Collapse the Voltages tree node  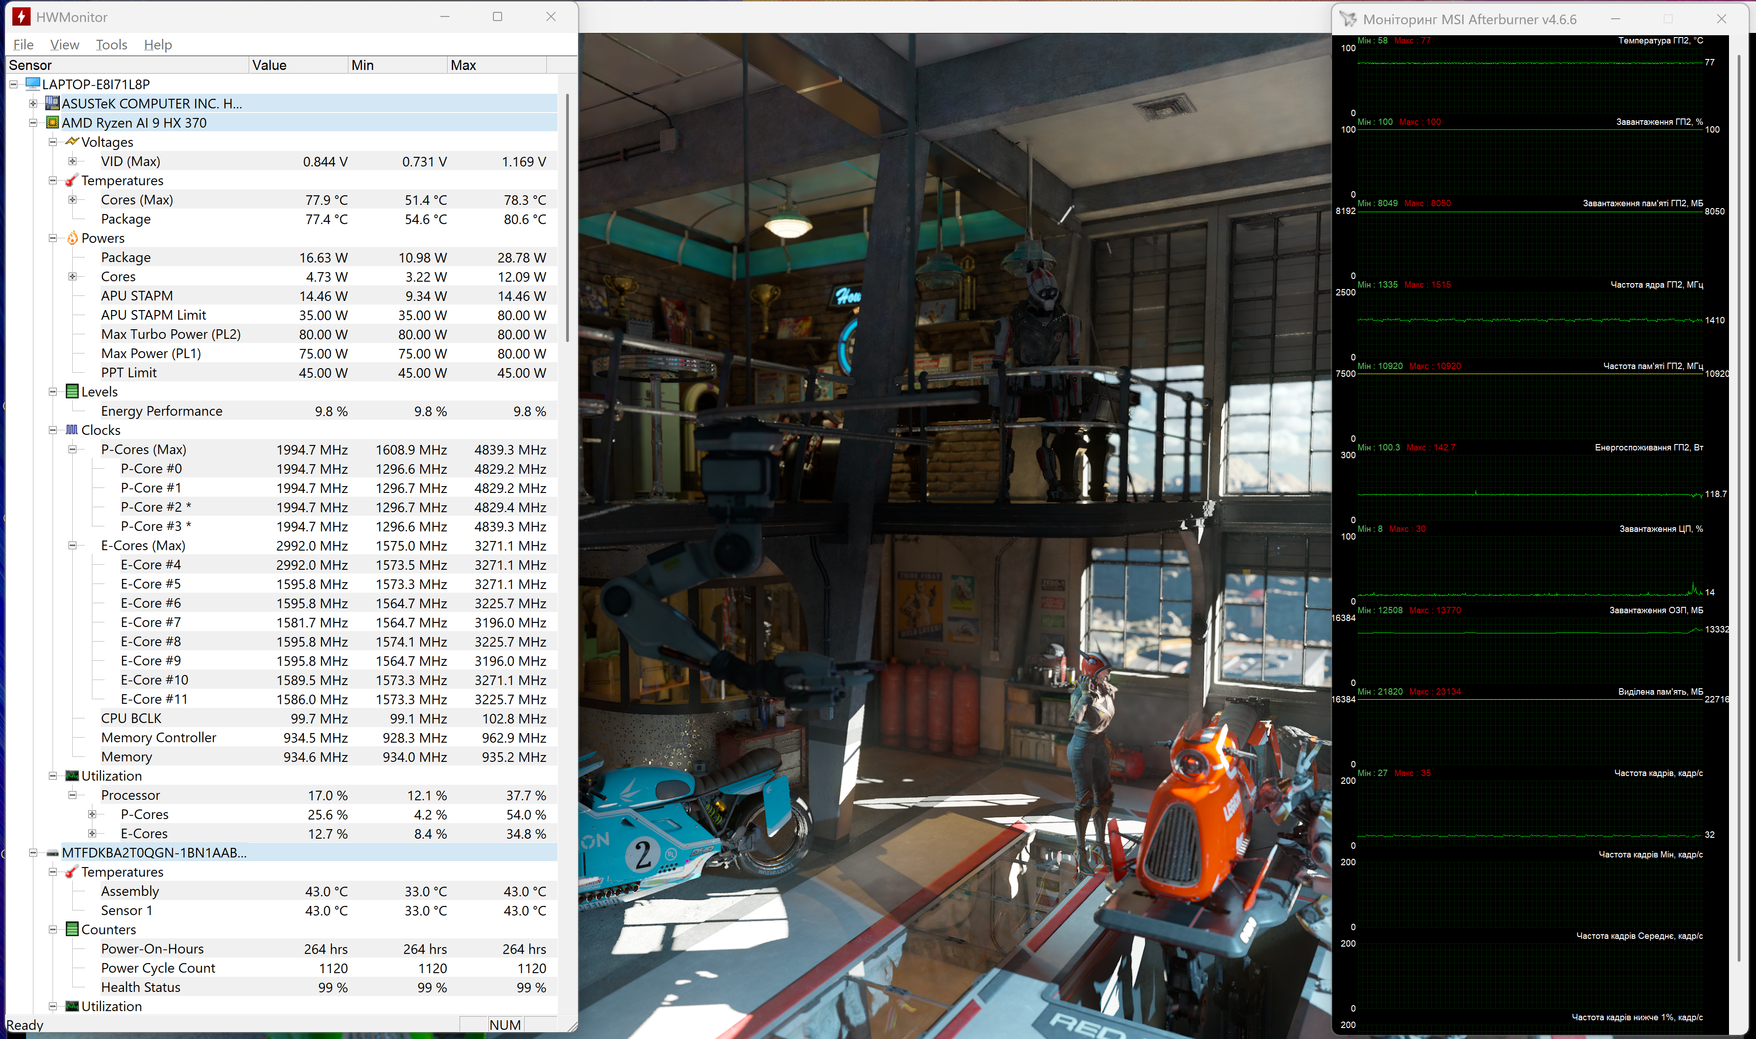53,142
